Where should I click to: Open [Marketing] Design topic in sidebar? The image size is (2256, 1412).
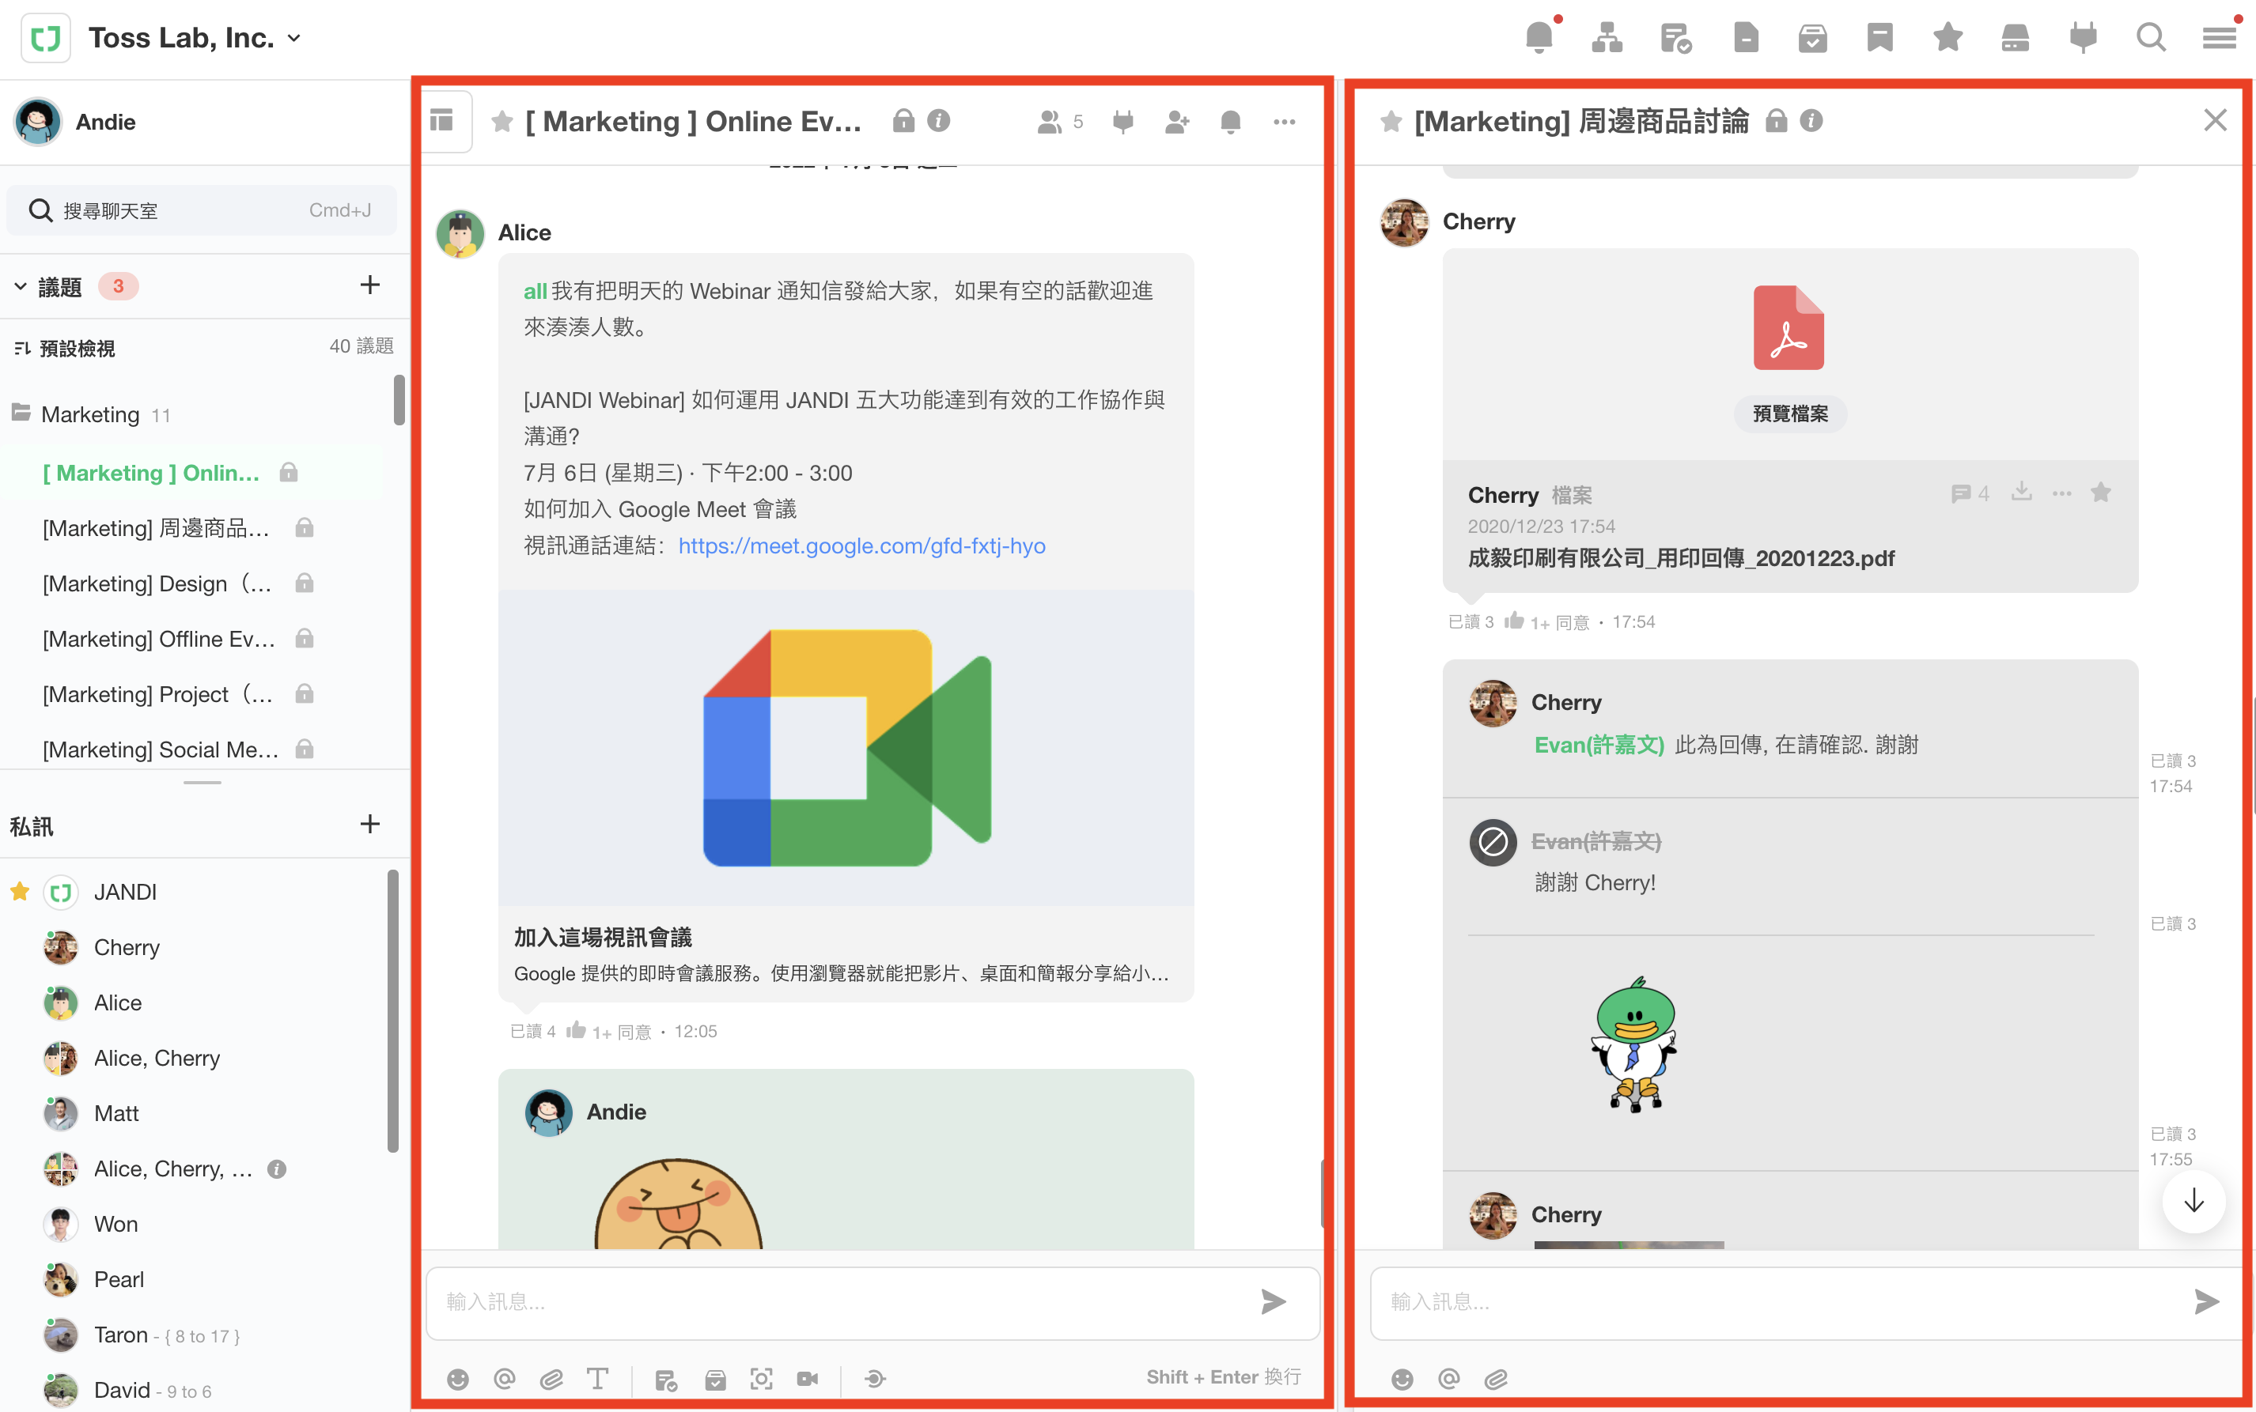157,583
